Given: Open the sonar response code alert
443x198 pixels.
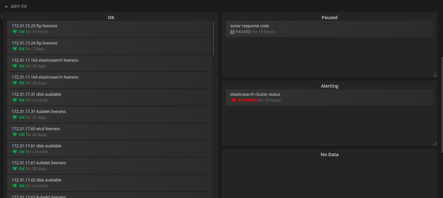Looking at the screenshot, I should [x=250, y=26].
